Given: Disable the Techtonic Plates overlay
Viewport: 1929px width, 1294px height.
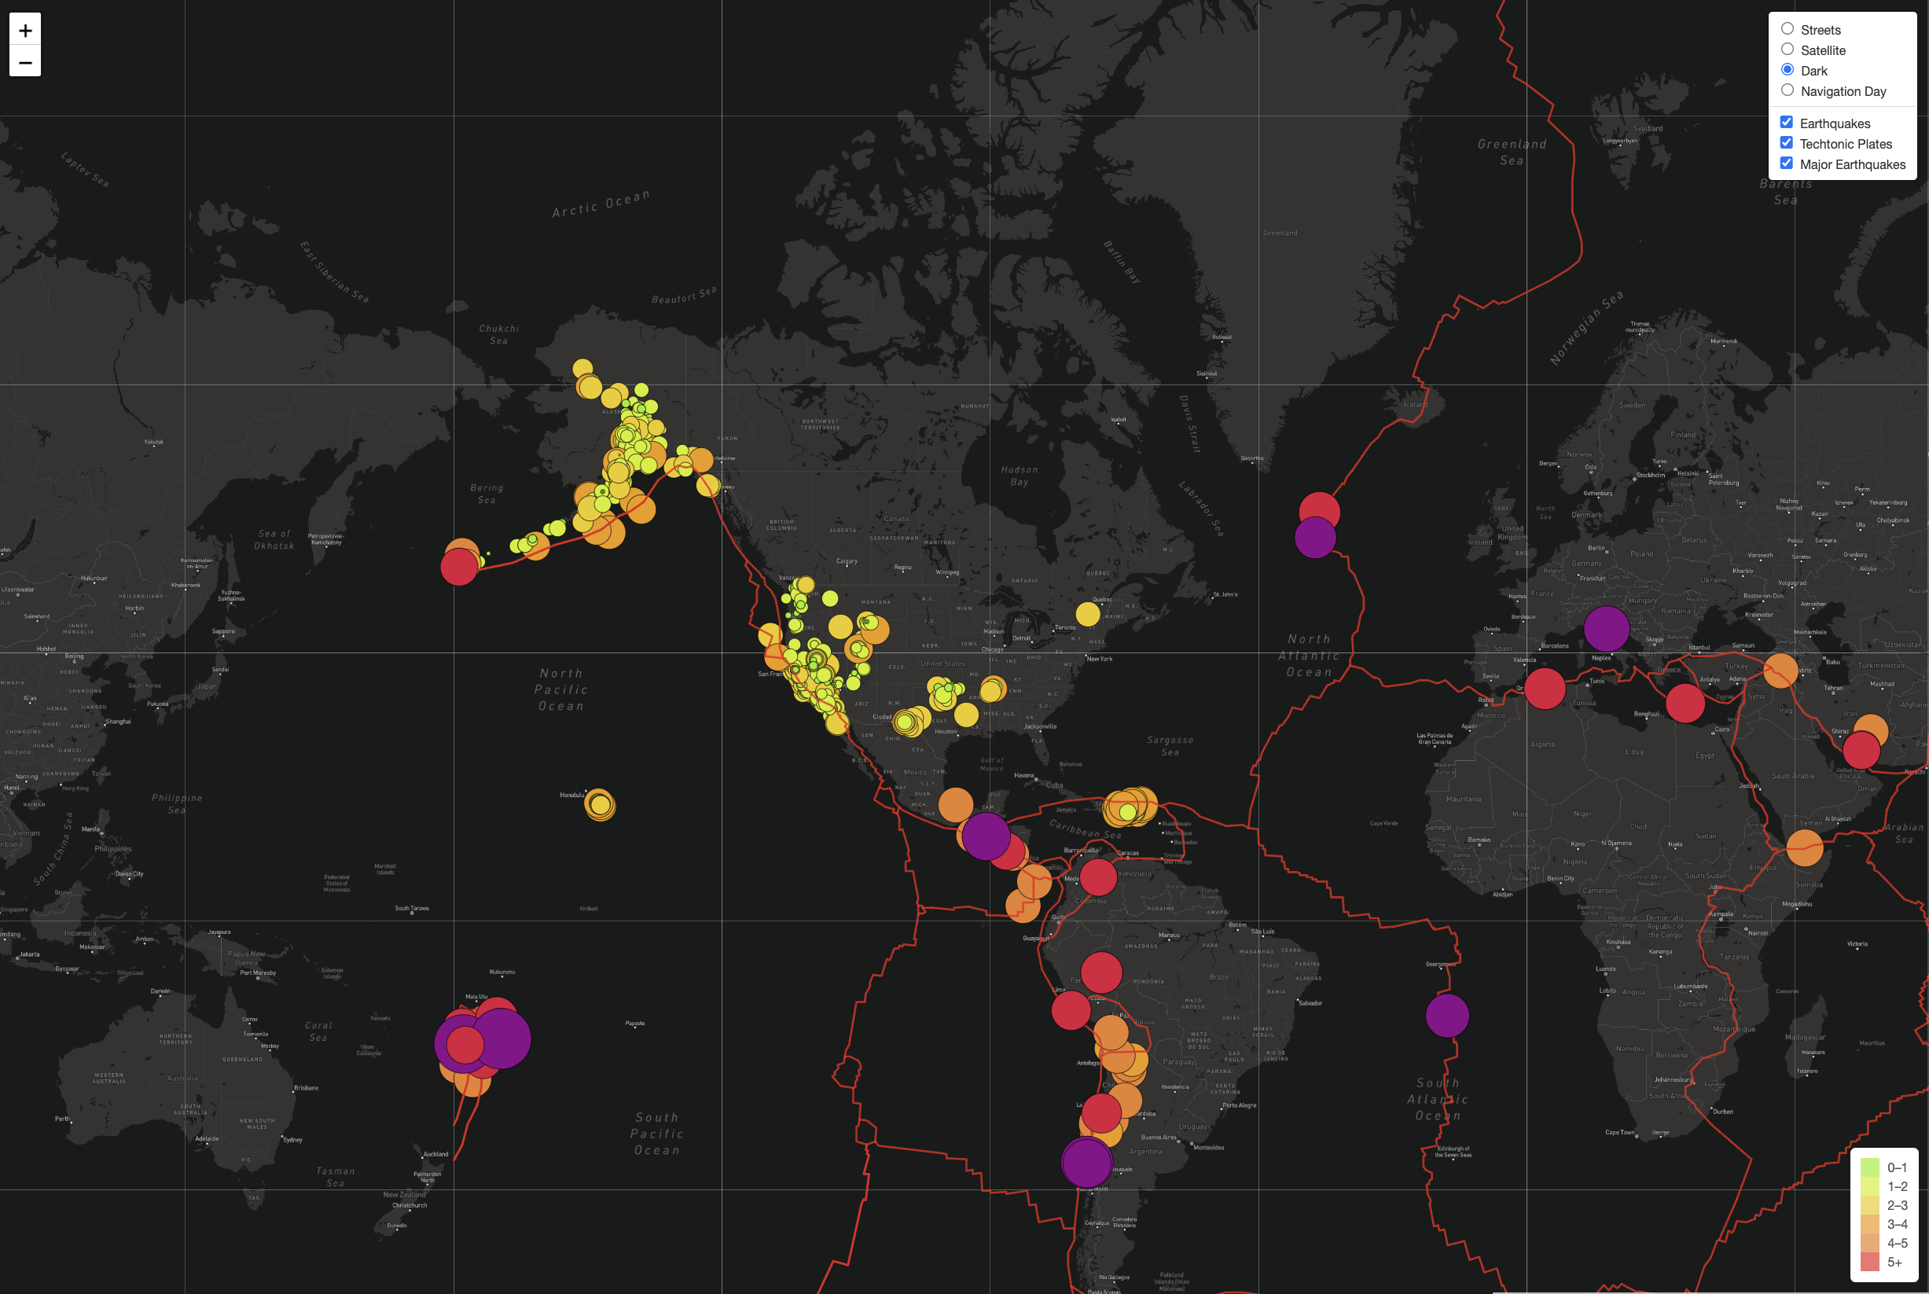Looking at the screenshot, I should tap(1787, 142).
